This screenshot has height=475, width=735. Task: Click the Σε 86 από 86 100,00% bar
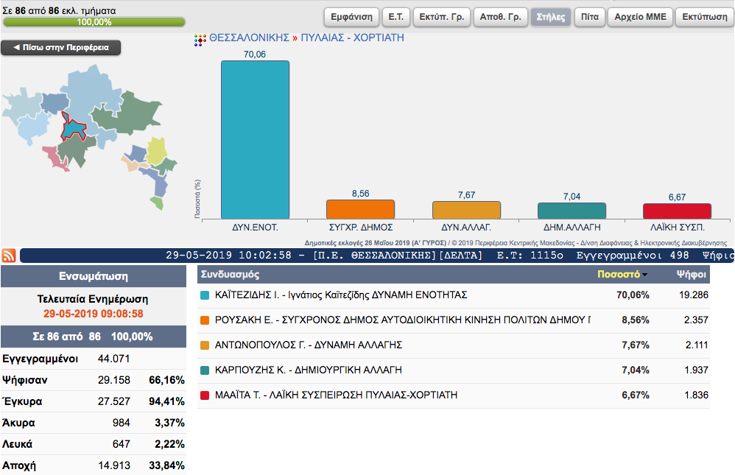pyautogui.click(x=94, y=337)
